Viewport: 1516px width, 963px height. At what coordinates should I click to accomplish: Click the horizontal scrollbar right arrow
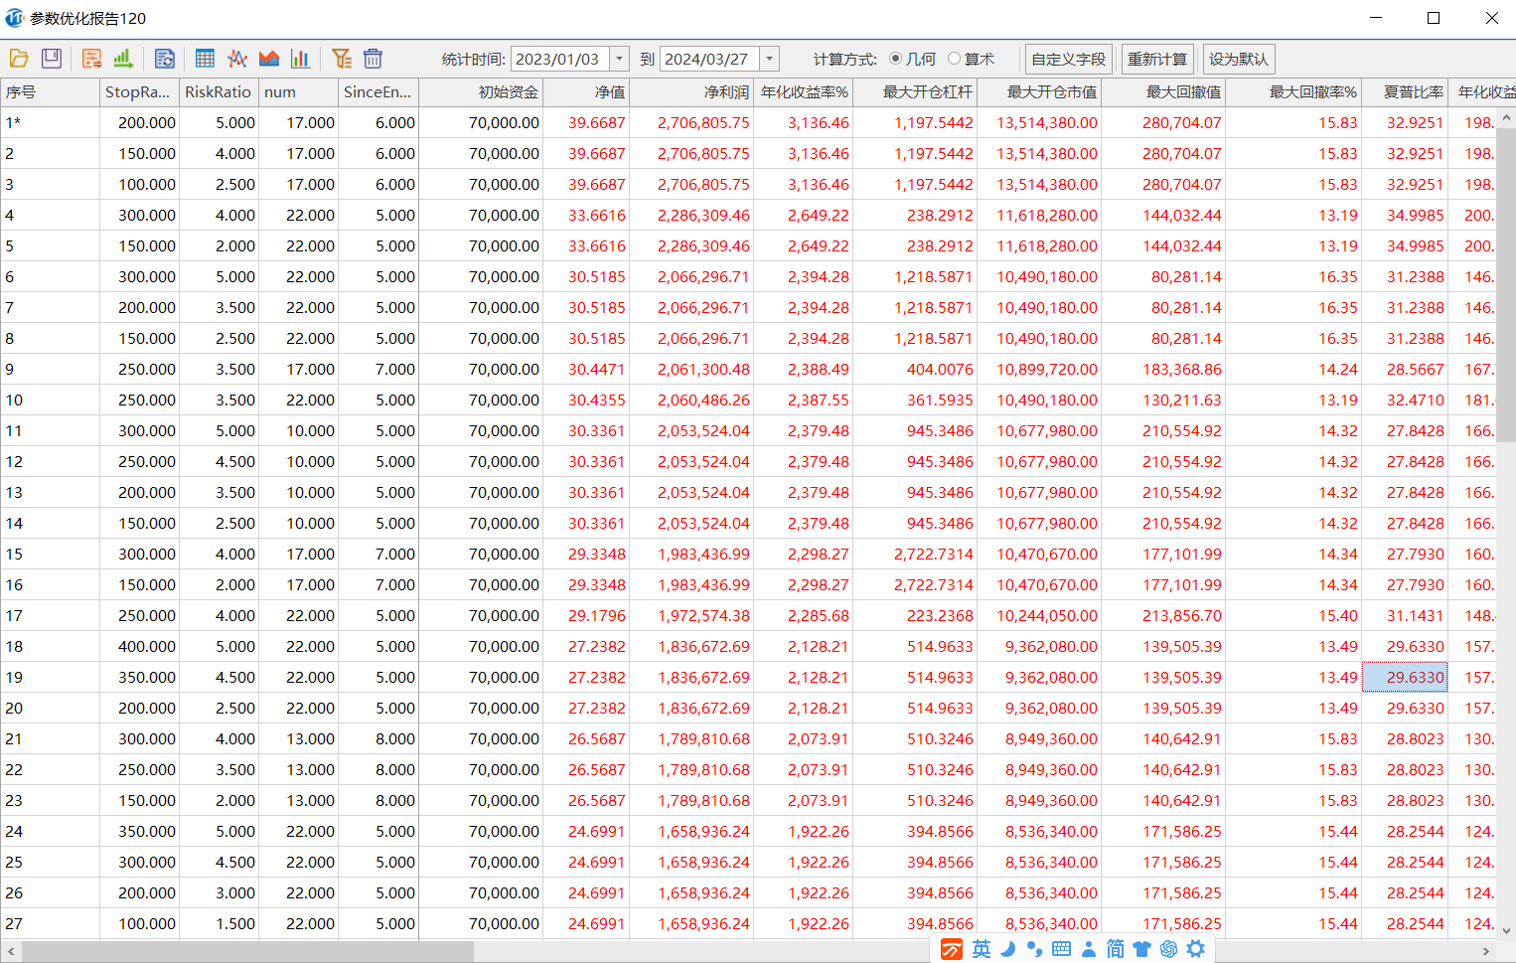click(x=1486, y=952)
